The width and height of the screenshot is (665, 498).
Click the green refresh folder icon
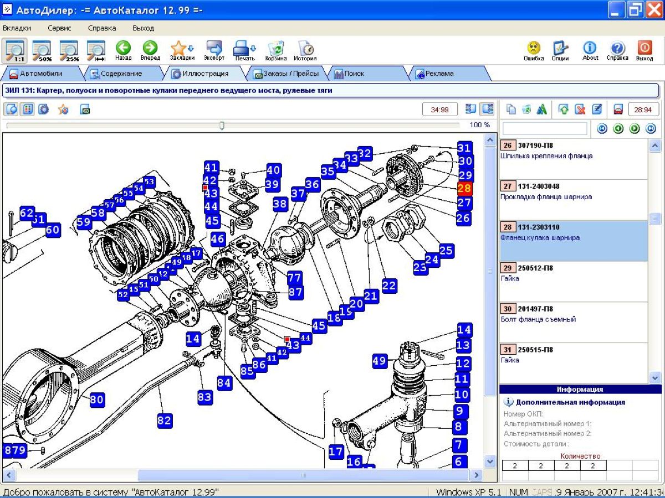click(526, 110)
